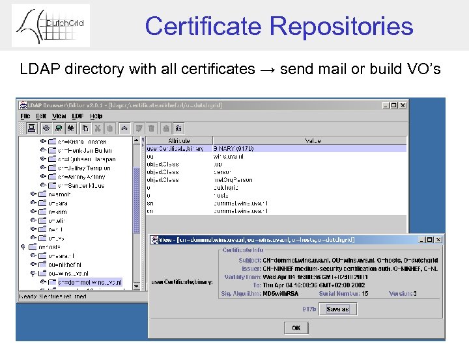Click the View dialog title bar icon
The width and height of the screenshot is (469, 351).
click(x=154, y=240)
